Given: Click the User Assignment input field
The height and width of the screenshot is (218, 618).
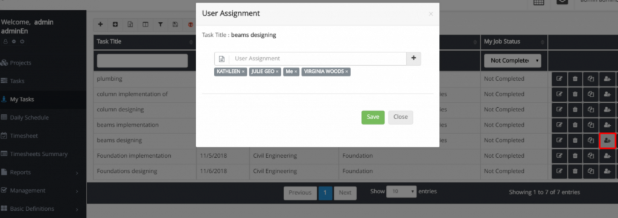Looking at the screenshot, I should (x=317, y=58).
